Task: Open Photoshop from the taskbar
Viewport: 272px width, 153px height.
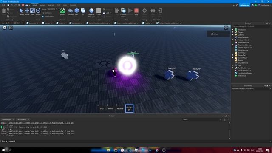Action: [x=150, y=150]
